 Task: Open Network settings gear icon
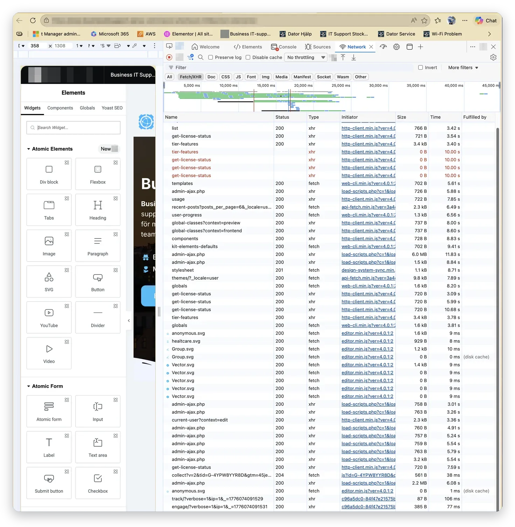tap(493, 57)
